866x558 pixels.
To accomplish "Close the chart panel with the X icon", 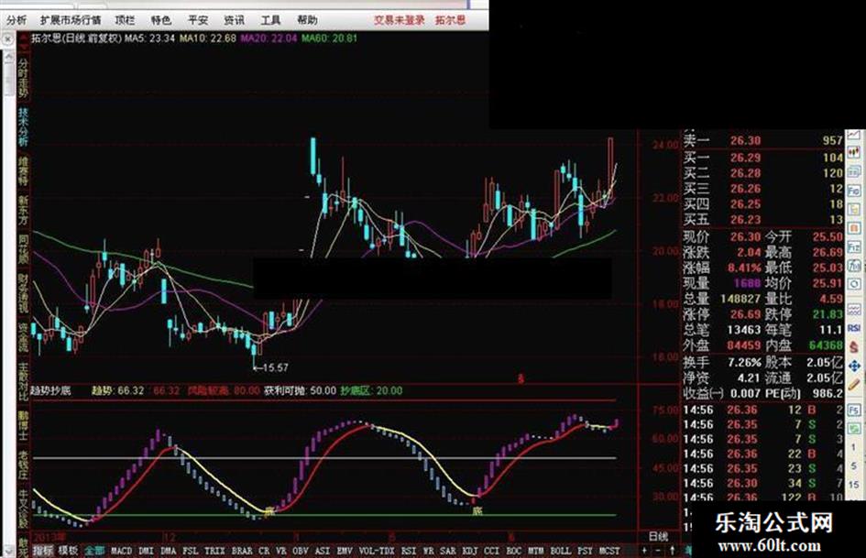I will 7,39.
